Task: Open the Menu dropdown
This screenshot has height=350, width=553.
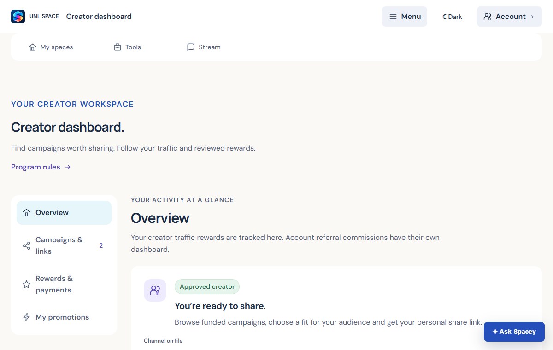Action: click(405, 17)
